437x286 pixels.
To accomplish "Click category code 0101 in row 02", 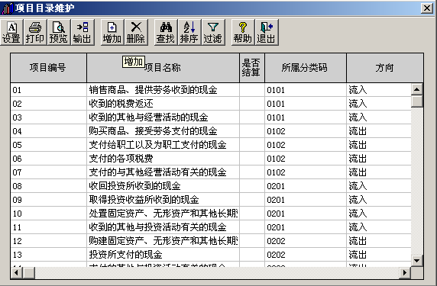I will (306, 104).
